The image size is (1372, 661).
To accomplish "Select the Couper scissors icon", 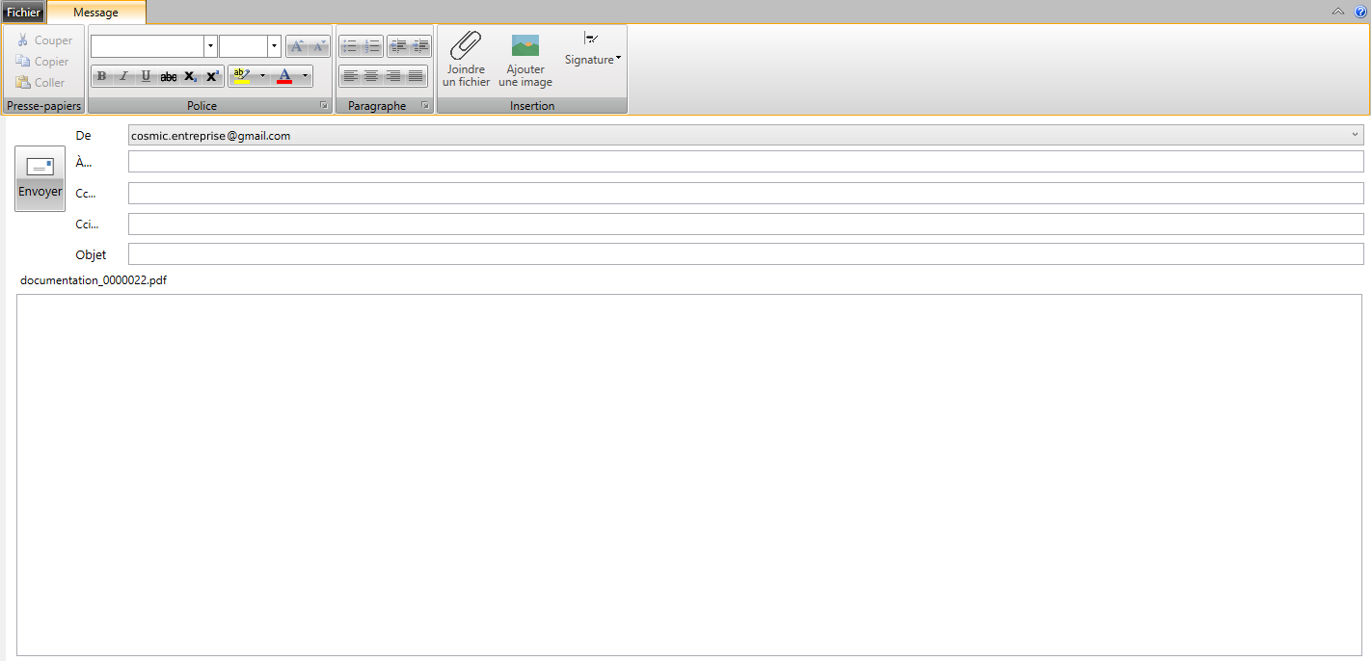I will [x=21, y=40].
